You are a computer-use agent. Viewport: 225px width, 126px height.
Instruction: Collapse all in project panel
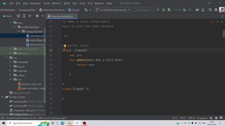click(30, 16)
